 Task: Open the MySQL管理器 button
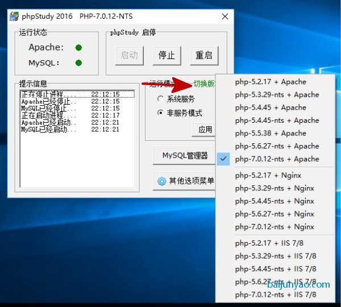pos(184,155)
